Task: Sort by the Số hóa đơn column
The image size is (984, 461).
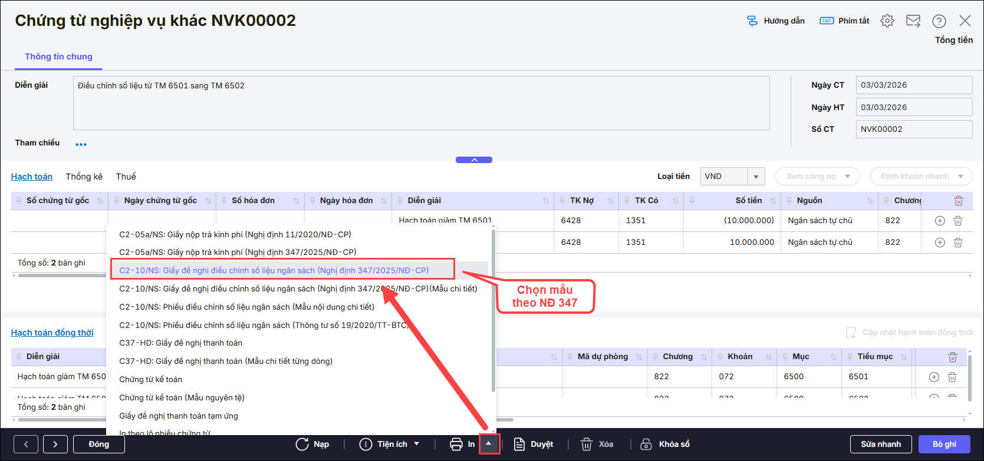Action: (x=297, y=201)
